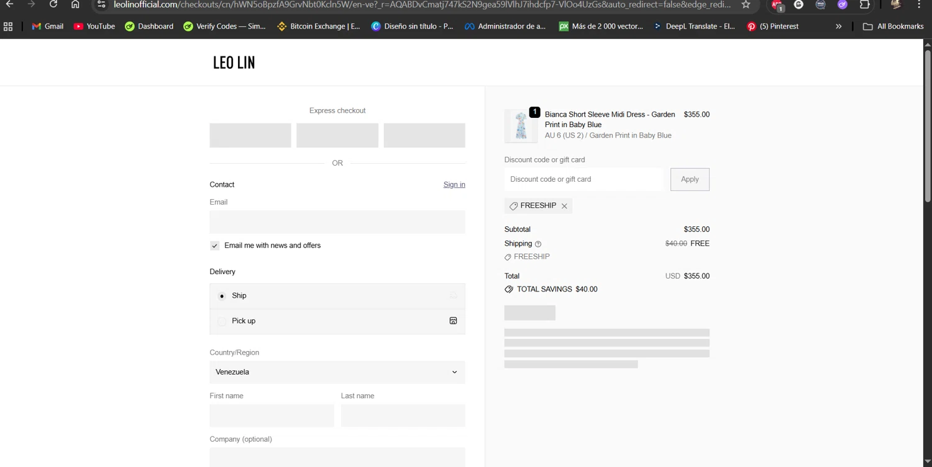
Task: Click the address bar URL
Action: 423,4
